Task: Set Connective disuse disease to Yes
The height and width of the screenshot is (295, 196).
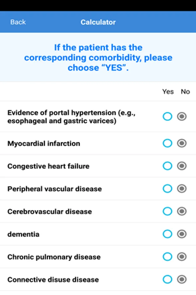Action: point(167,279)
